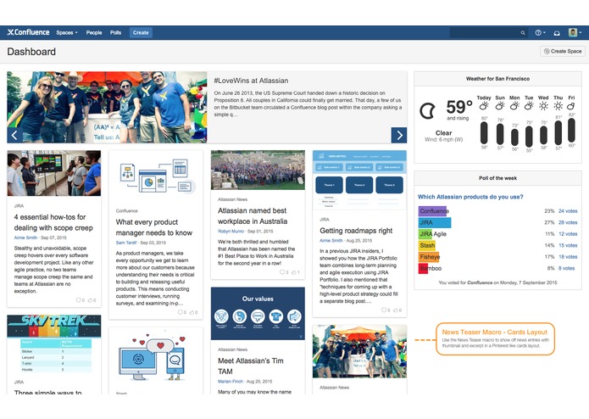Open the notifications tray icon

pyautogui.click(x=557, y=33)
